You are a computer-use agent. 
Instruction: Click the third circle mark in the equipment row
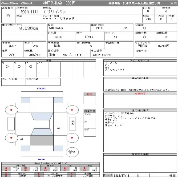point(31,67)
